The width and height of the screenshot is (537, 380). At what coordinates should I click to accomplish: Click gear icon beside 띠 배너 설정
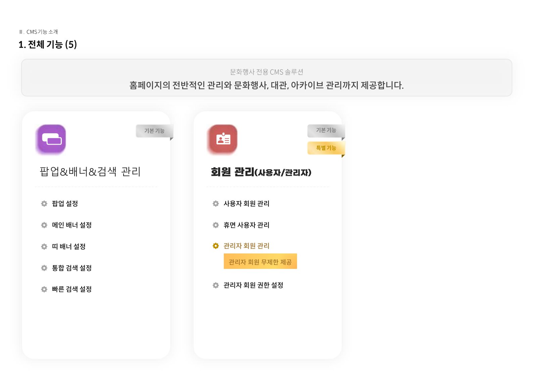click(44, 246)
